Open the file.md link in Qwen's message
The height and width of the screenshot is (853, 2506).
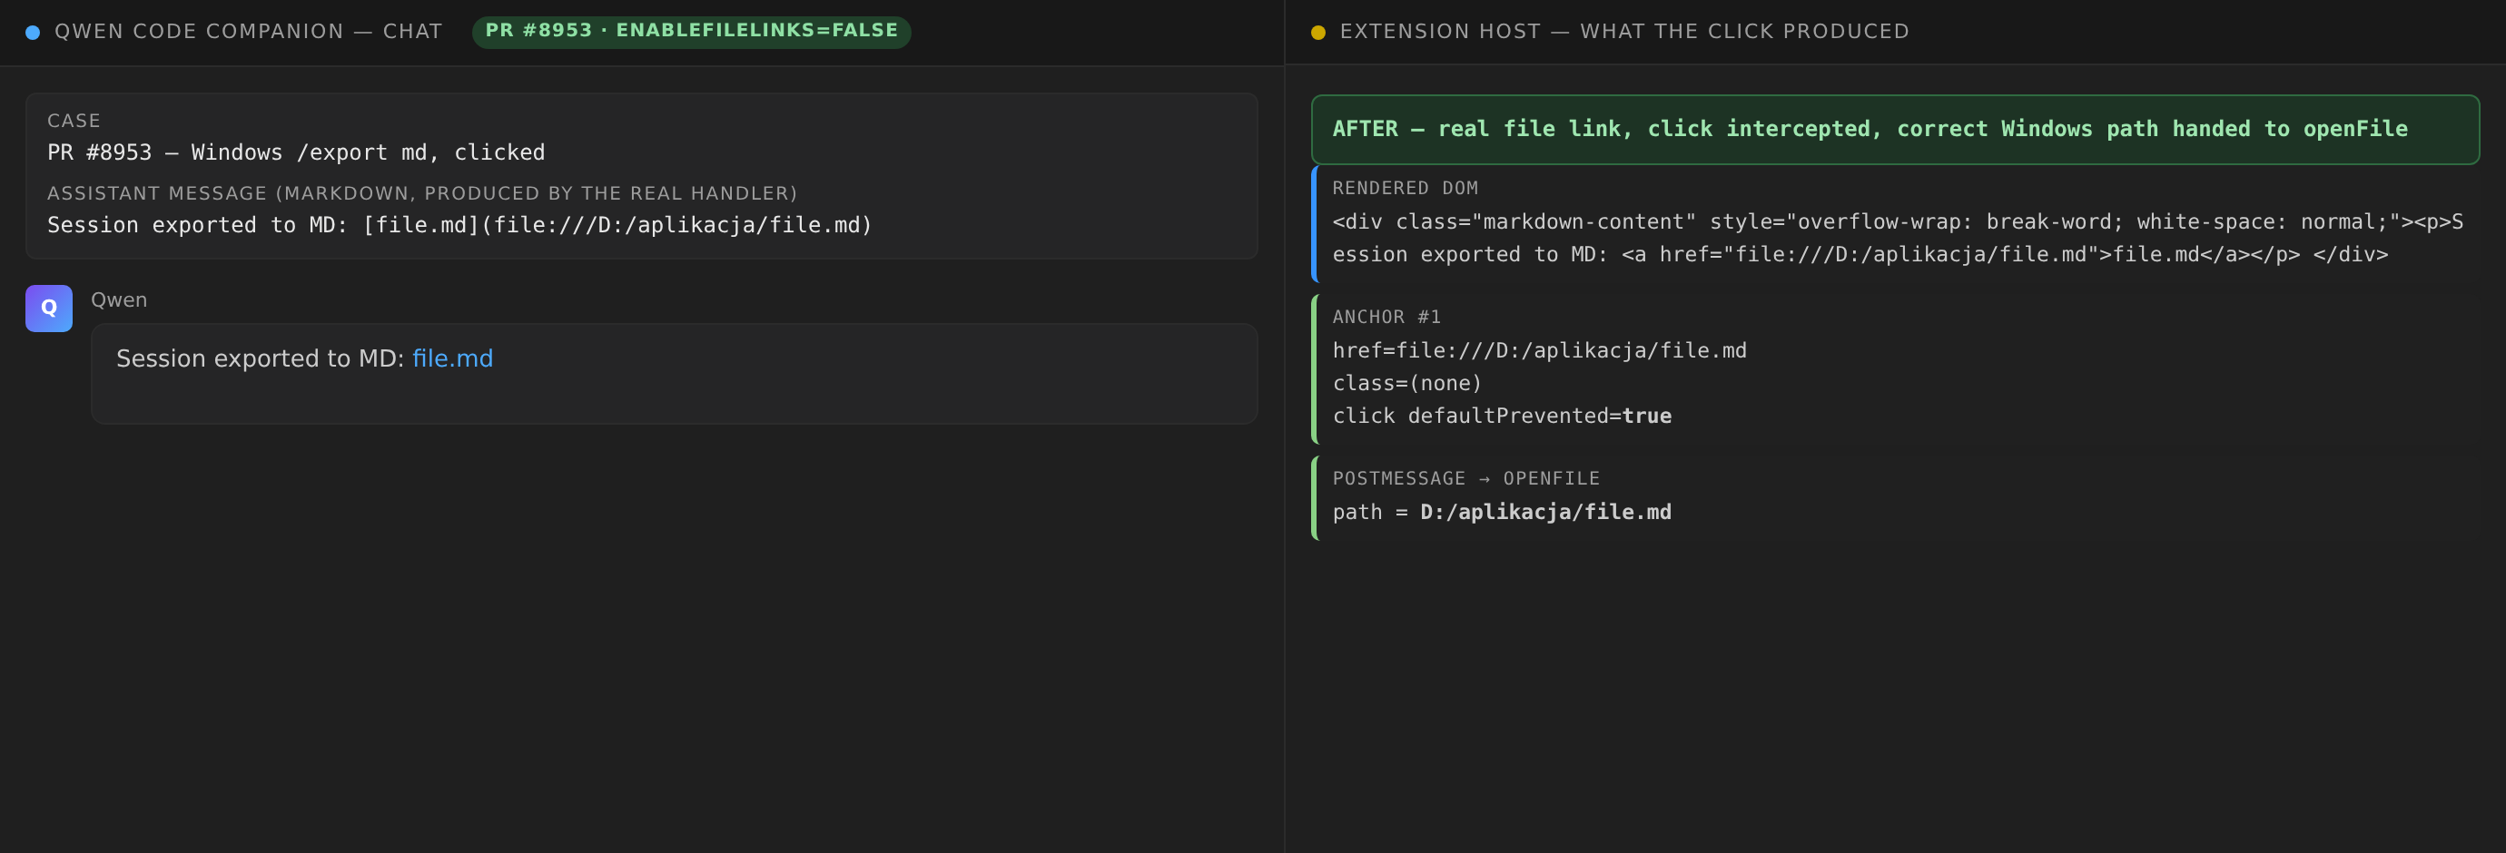(x=452, y=359)
